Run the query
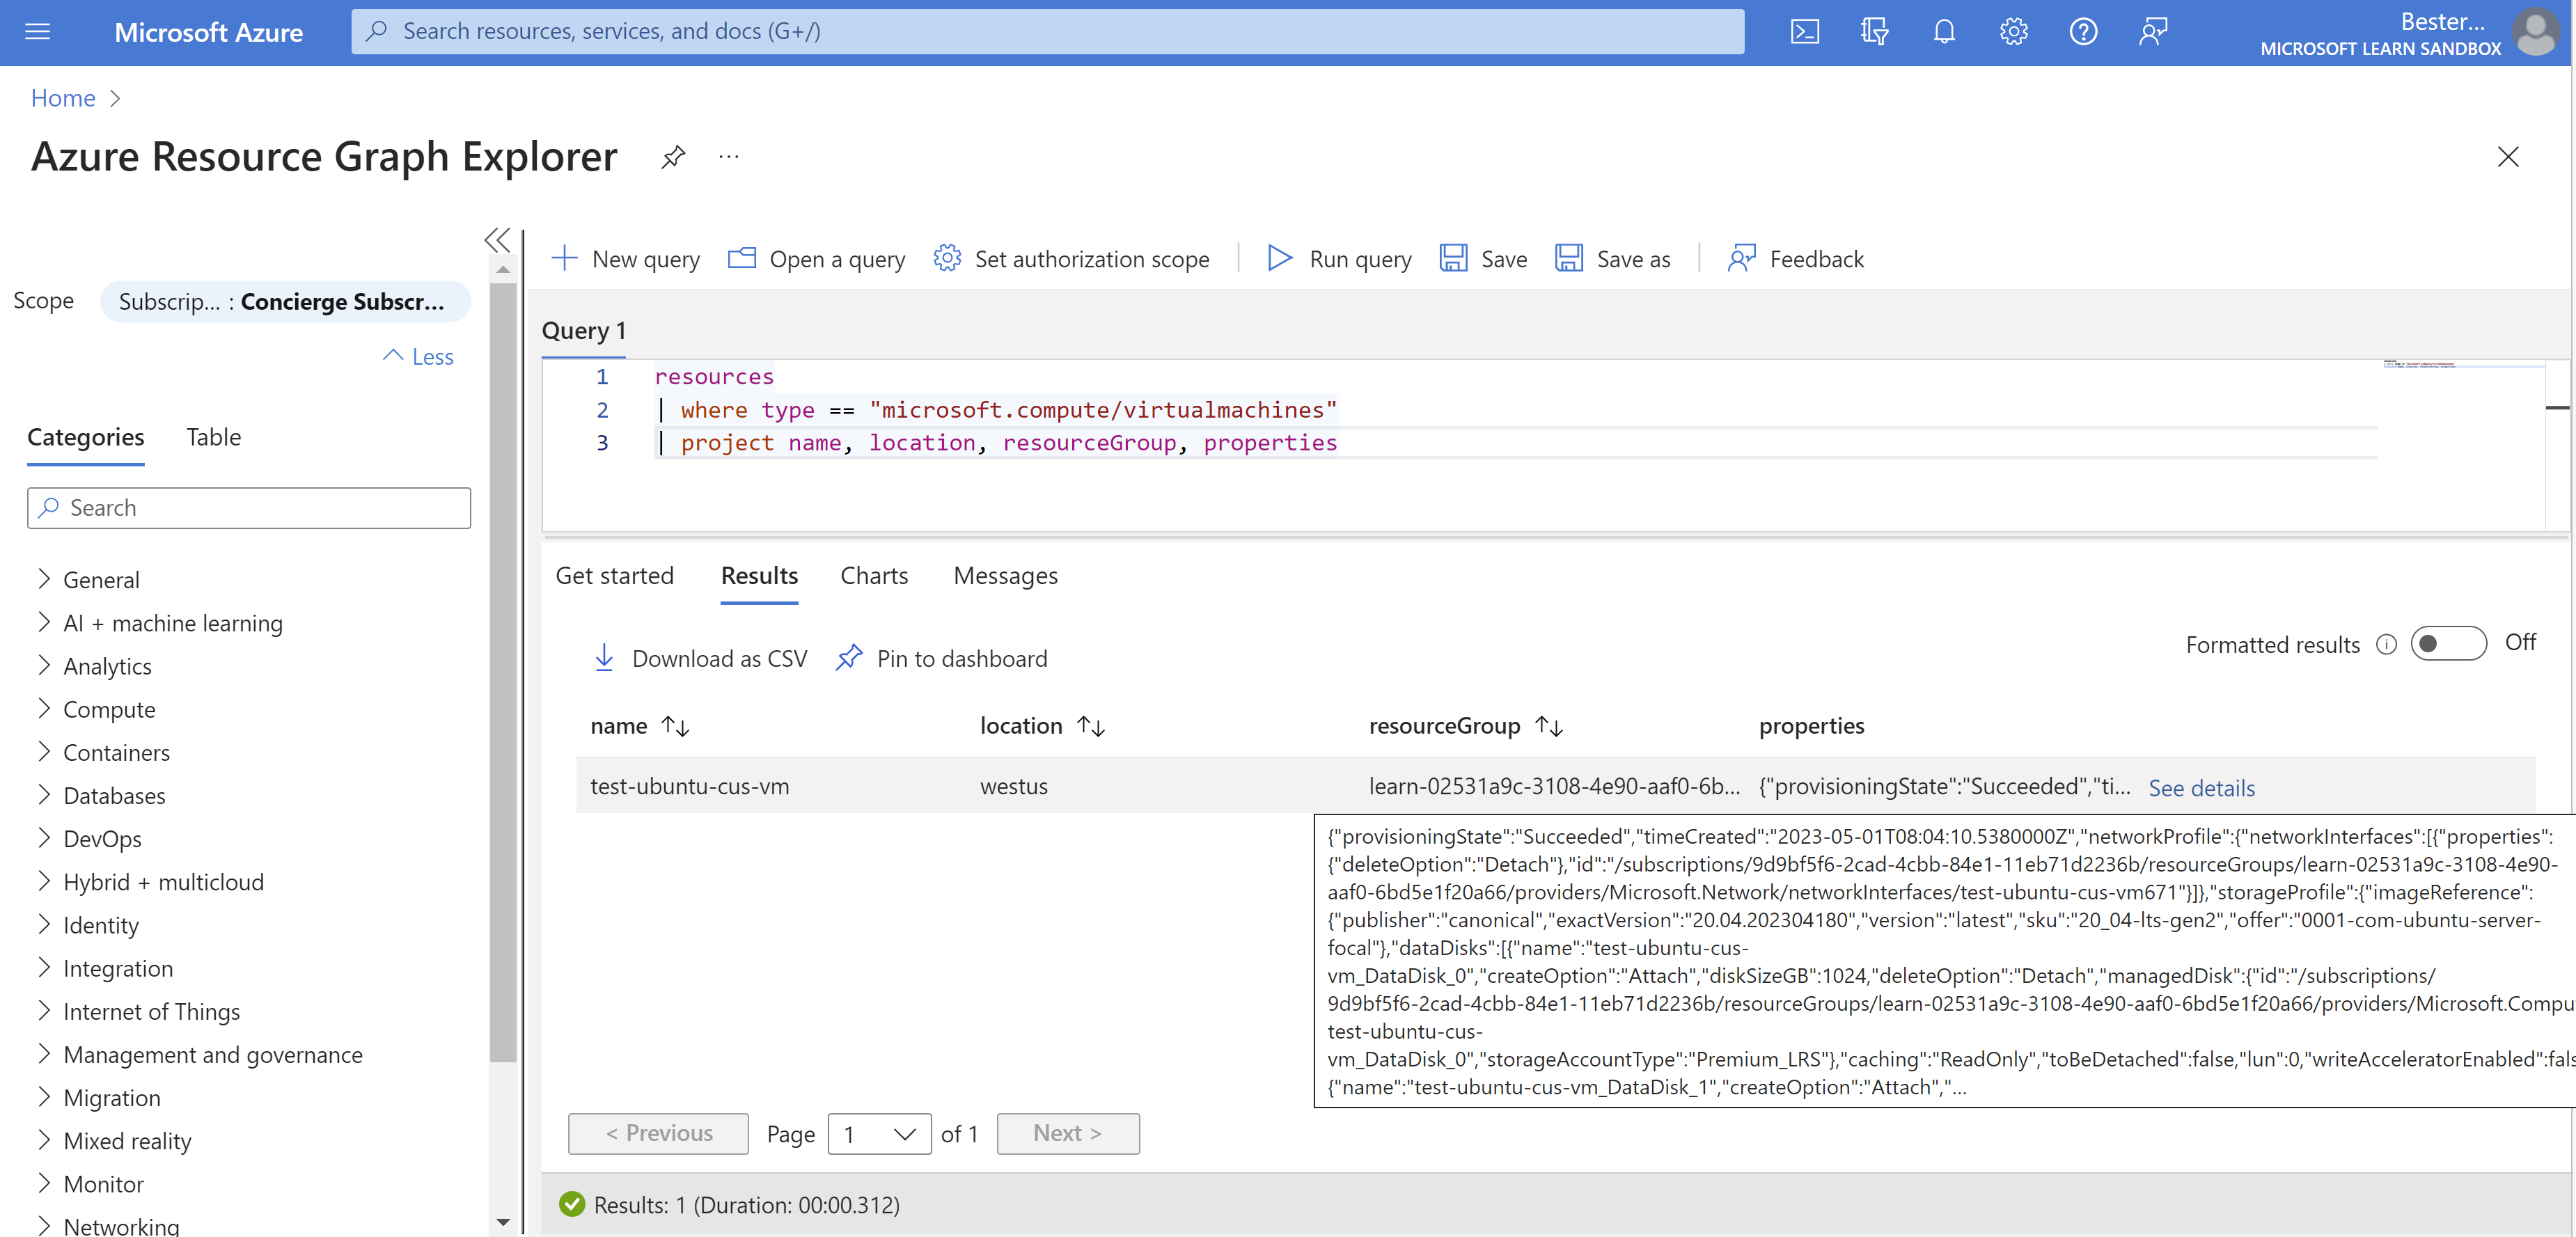The height and width of the screenshot is (1237, 2576). 1339,259
